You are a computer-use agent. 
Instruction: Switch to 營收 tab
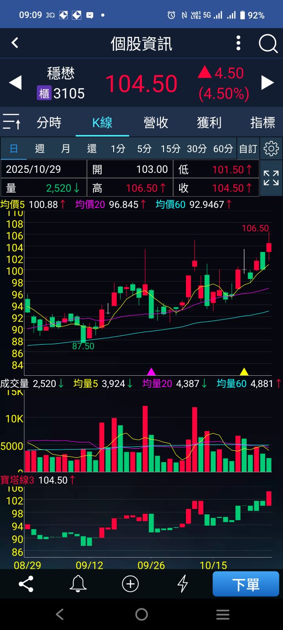tap(156, 122)
